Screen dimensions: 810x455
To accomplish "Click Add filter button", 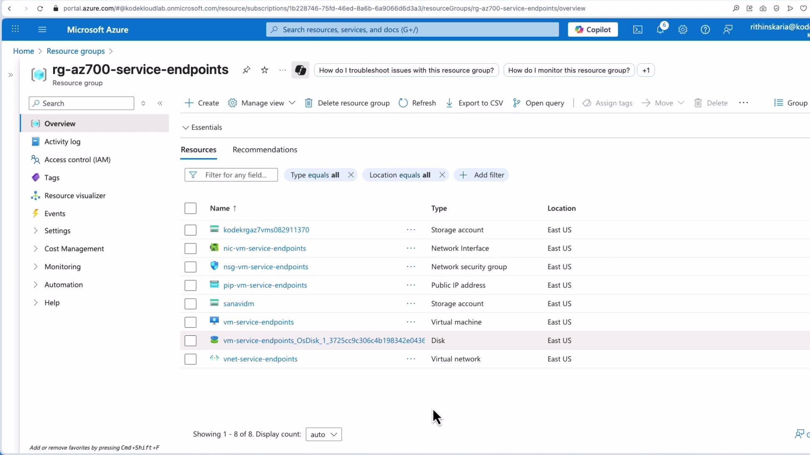I will [481, 175].
